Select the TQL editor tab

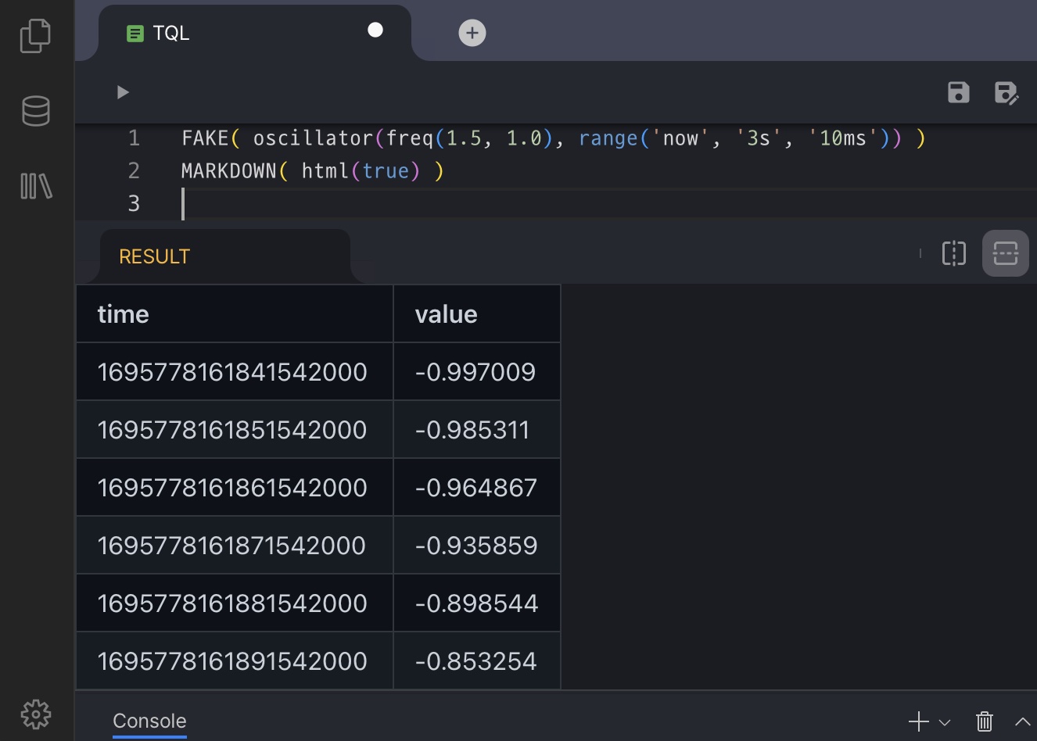tap(170, 34)
